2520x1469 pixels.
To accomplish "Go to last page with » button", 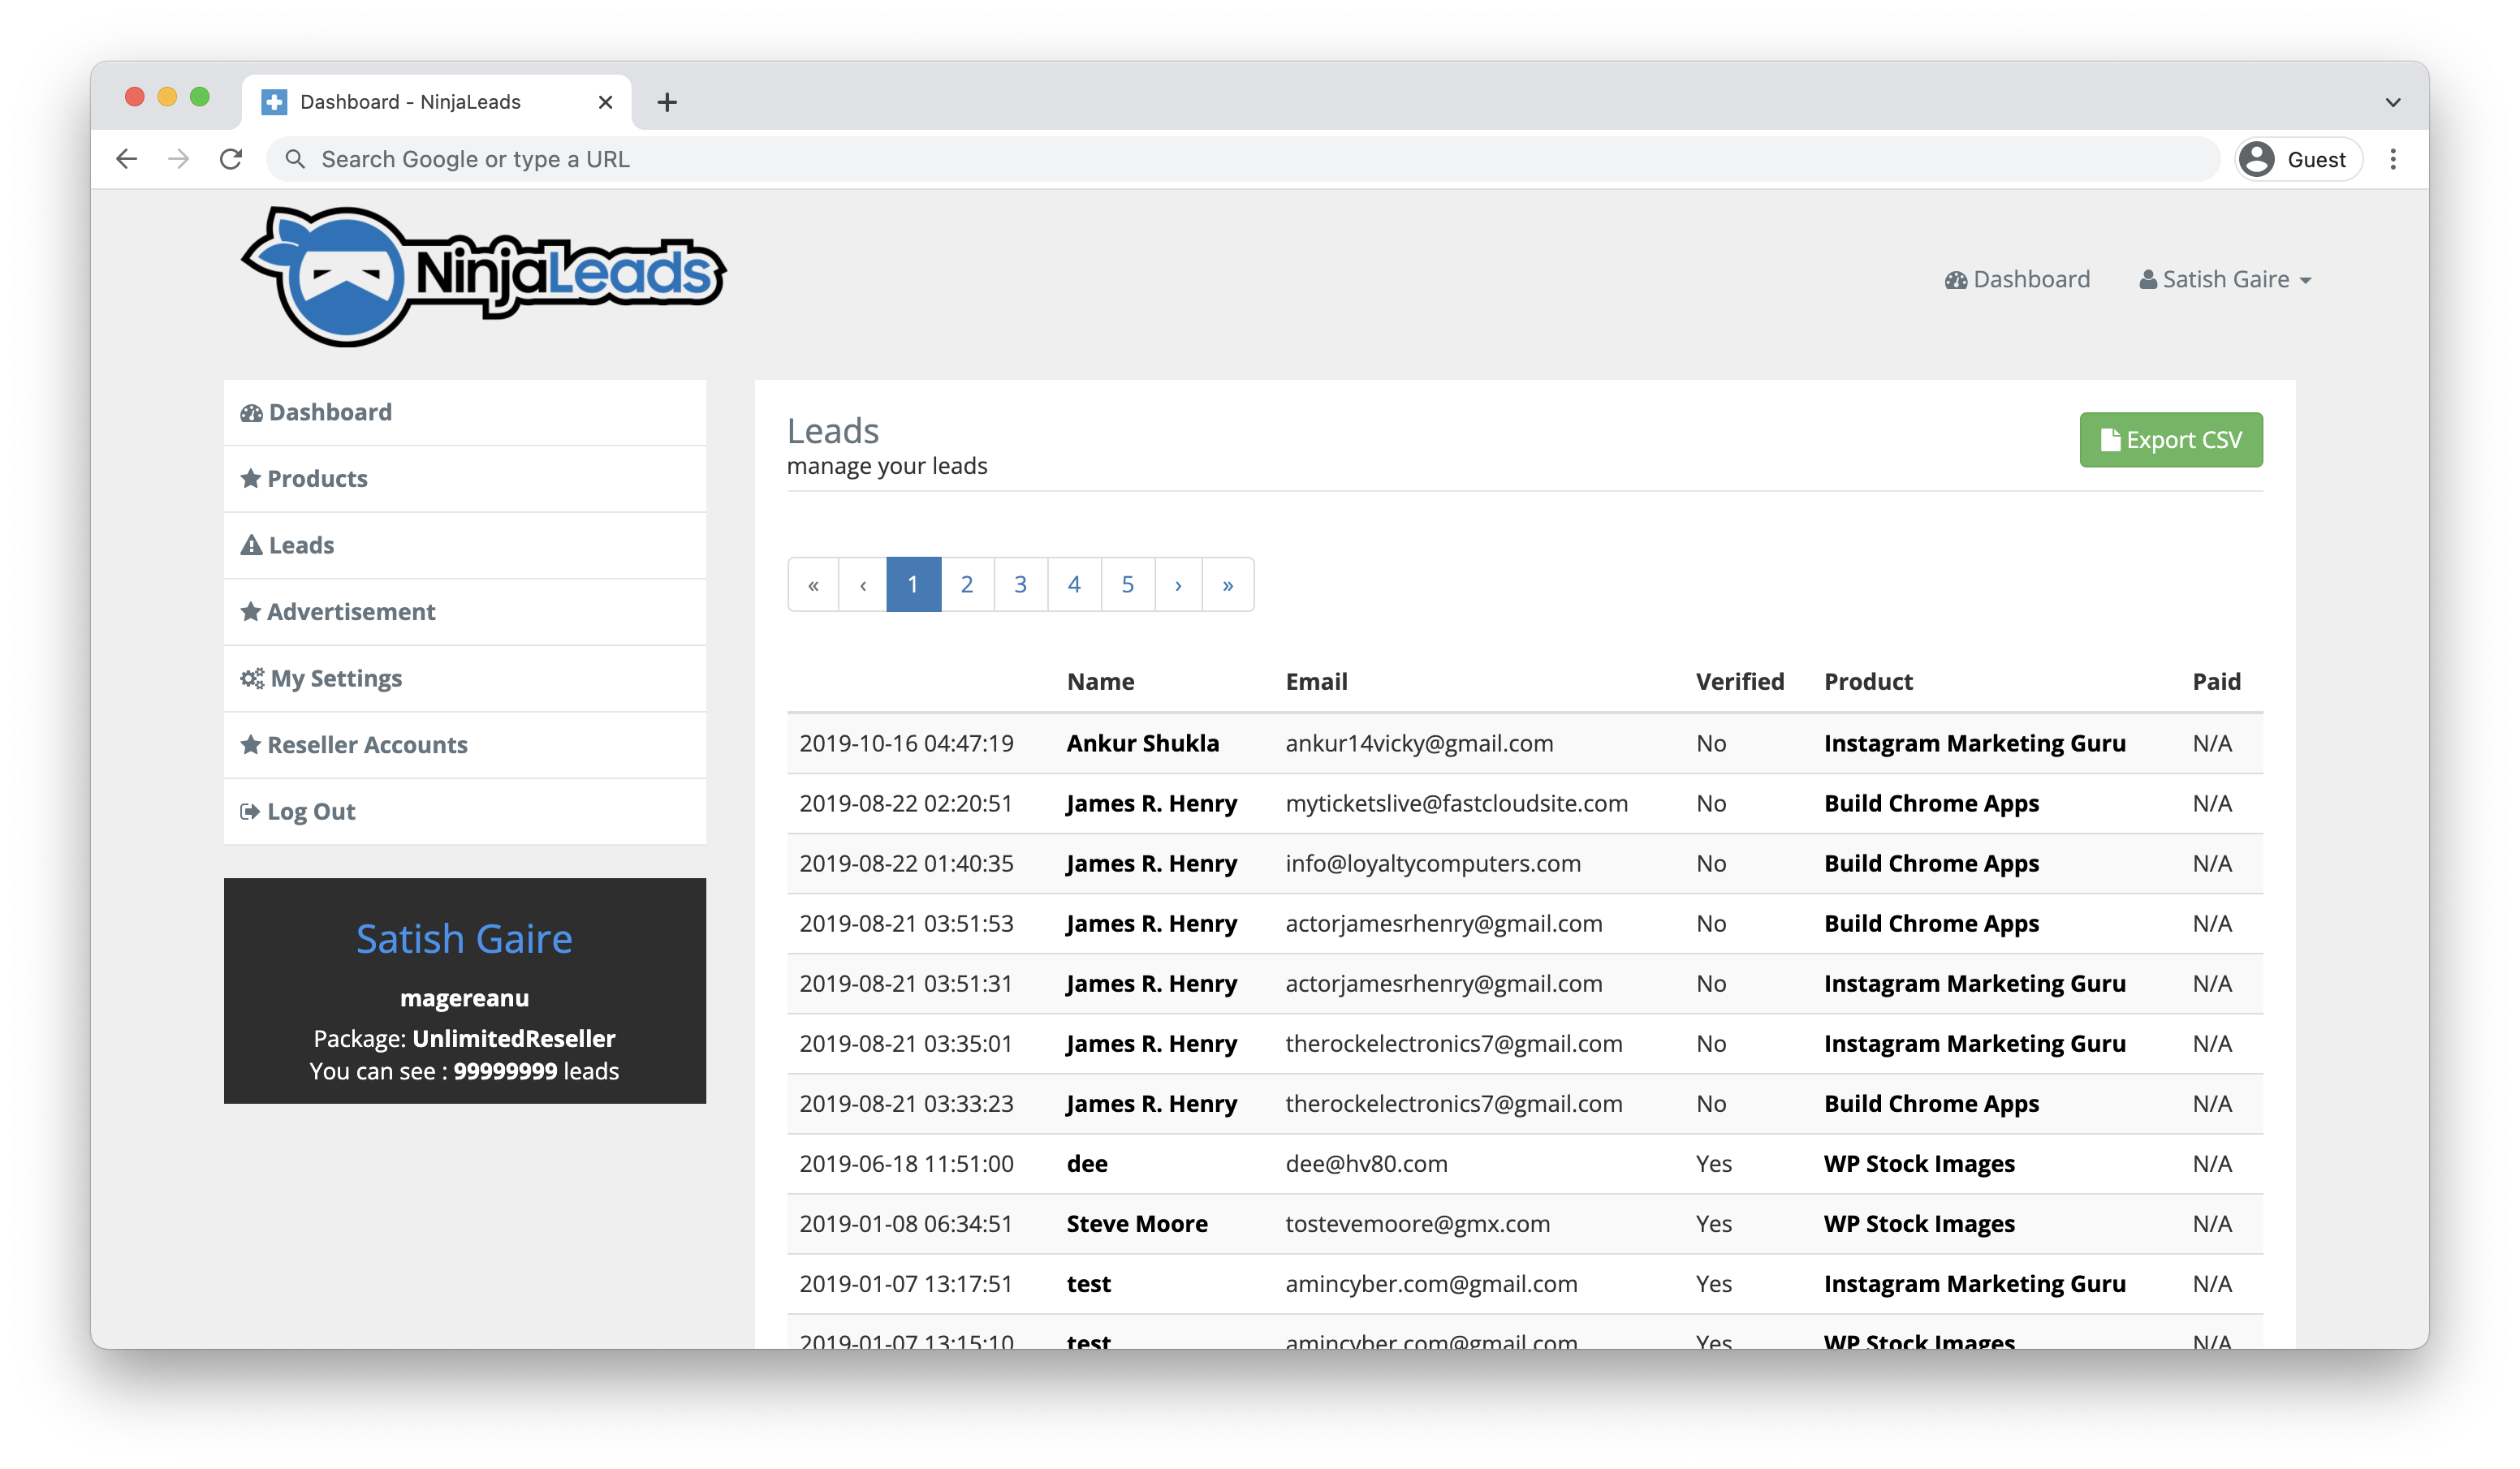I will click(x=1228, y=584).
